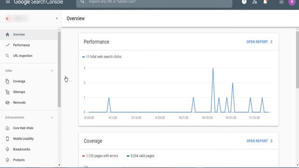Click sidebar scroll-down arrow
299x168 pixels.
pyautogui.click(x=59, y=165)
